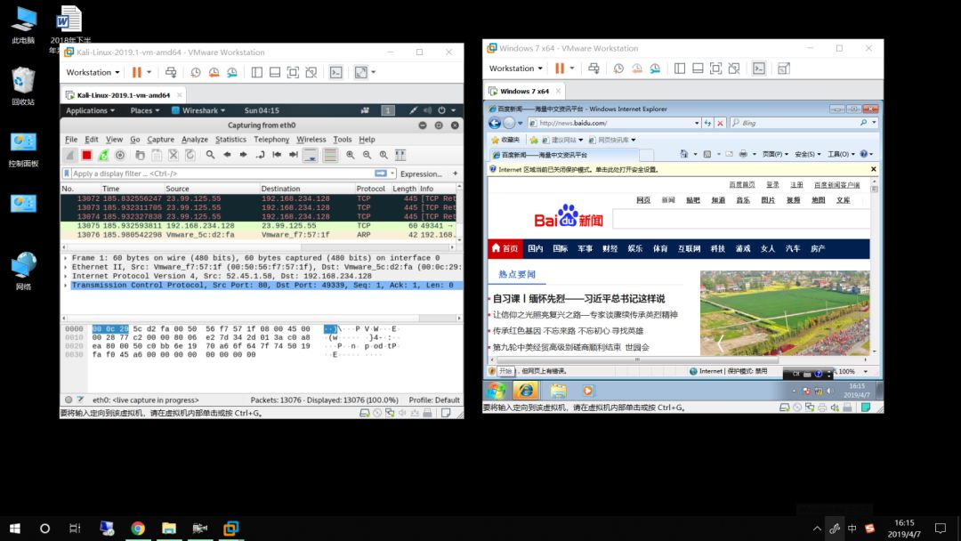Image resolution: width=961 pixels, height=541 pixels.
Task: Open Wireshark Capture menu
Action: coord(160,140)
